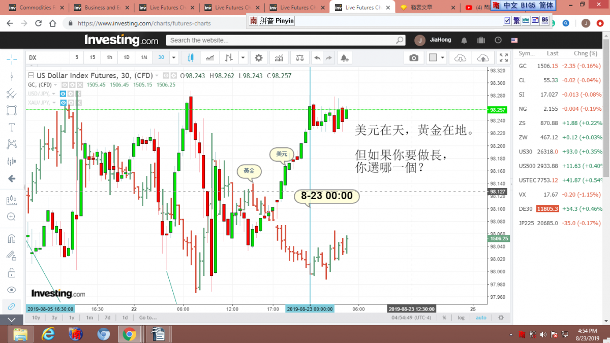Set chart interval to 5 minutes
Viewport: 610px width, 343px height.
pos(77,57)
